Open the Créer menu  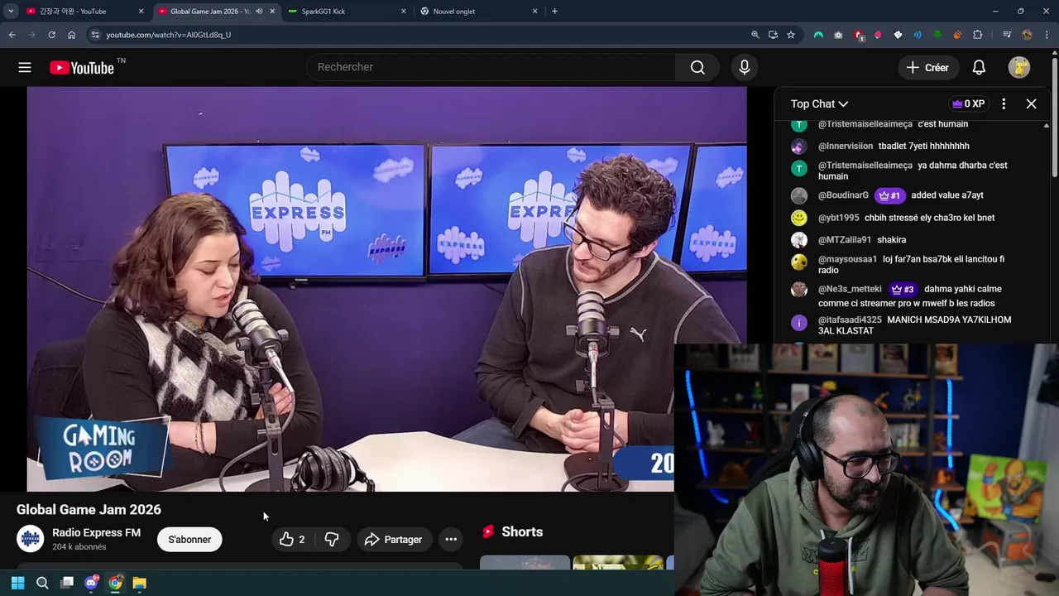[927, 68]
